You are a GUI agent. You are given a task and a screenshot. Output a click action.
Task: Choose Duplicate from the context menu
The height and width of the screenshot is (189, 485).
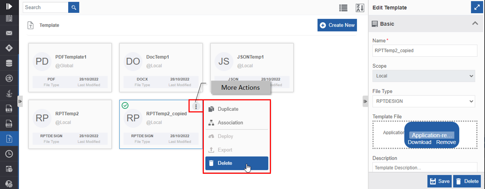[x=237, y=109]
